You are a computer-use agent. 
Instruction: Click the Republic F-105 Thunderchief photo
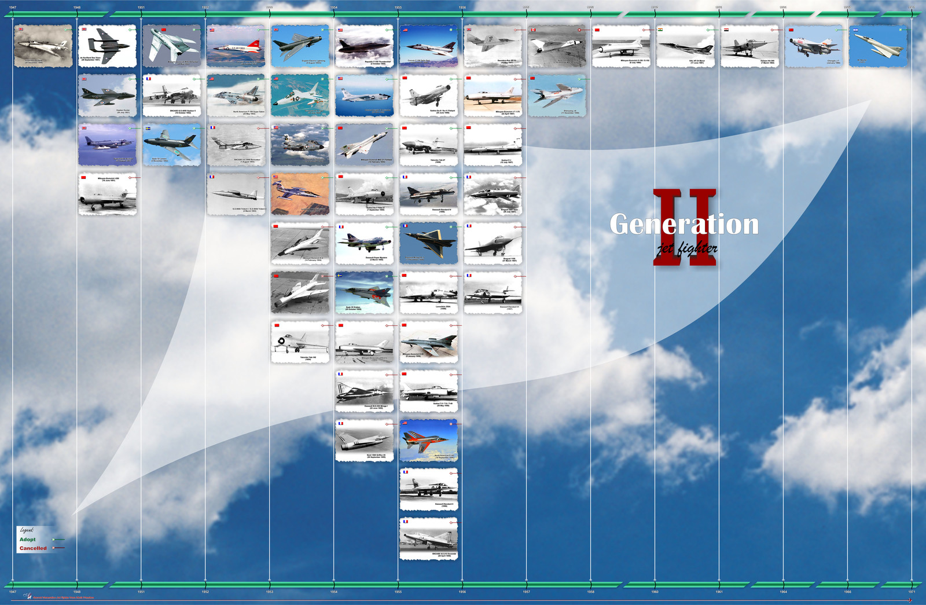pos(365,46)
